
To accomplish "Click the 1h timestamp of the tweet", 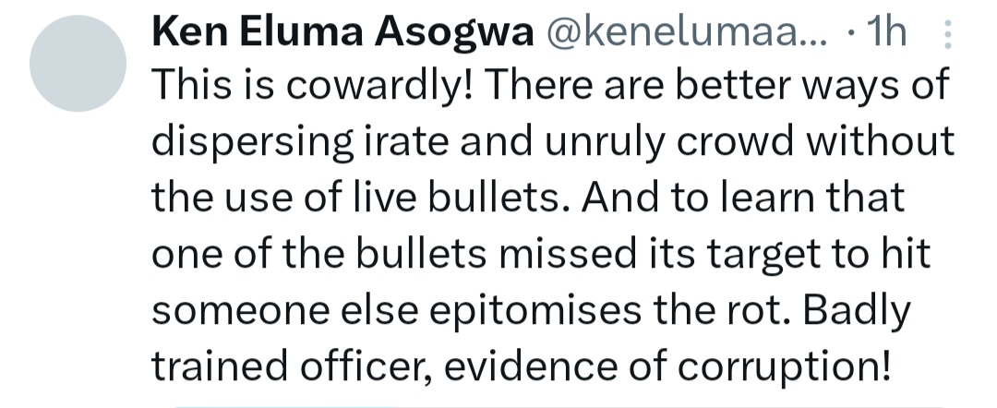I will [x=888, y=34].
